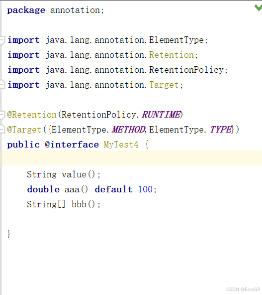Viewport: 262px width, 295px height.
Task: Click the 'default' keyword
Action: click(x=113, y=189)
